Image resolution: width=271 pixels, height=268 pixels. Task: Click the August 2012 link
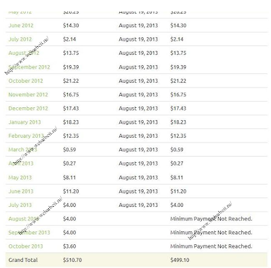click(24, 53)
